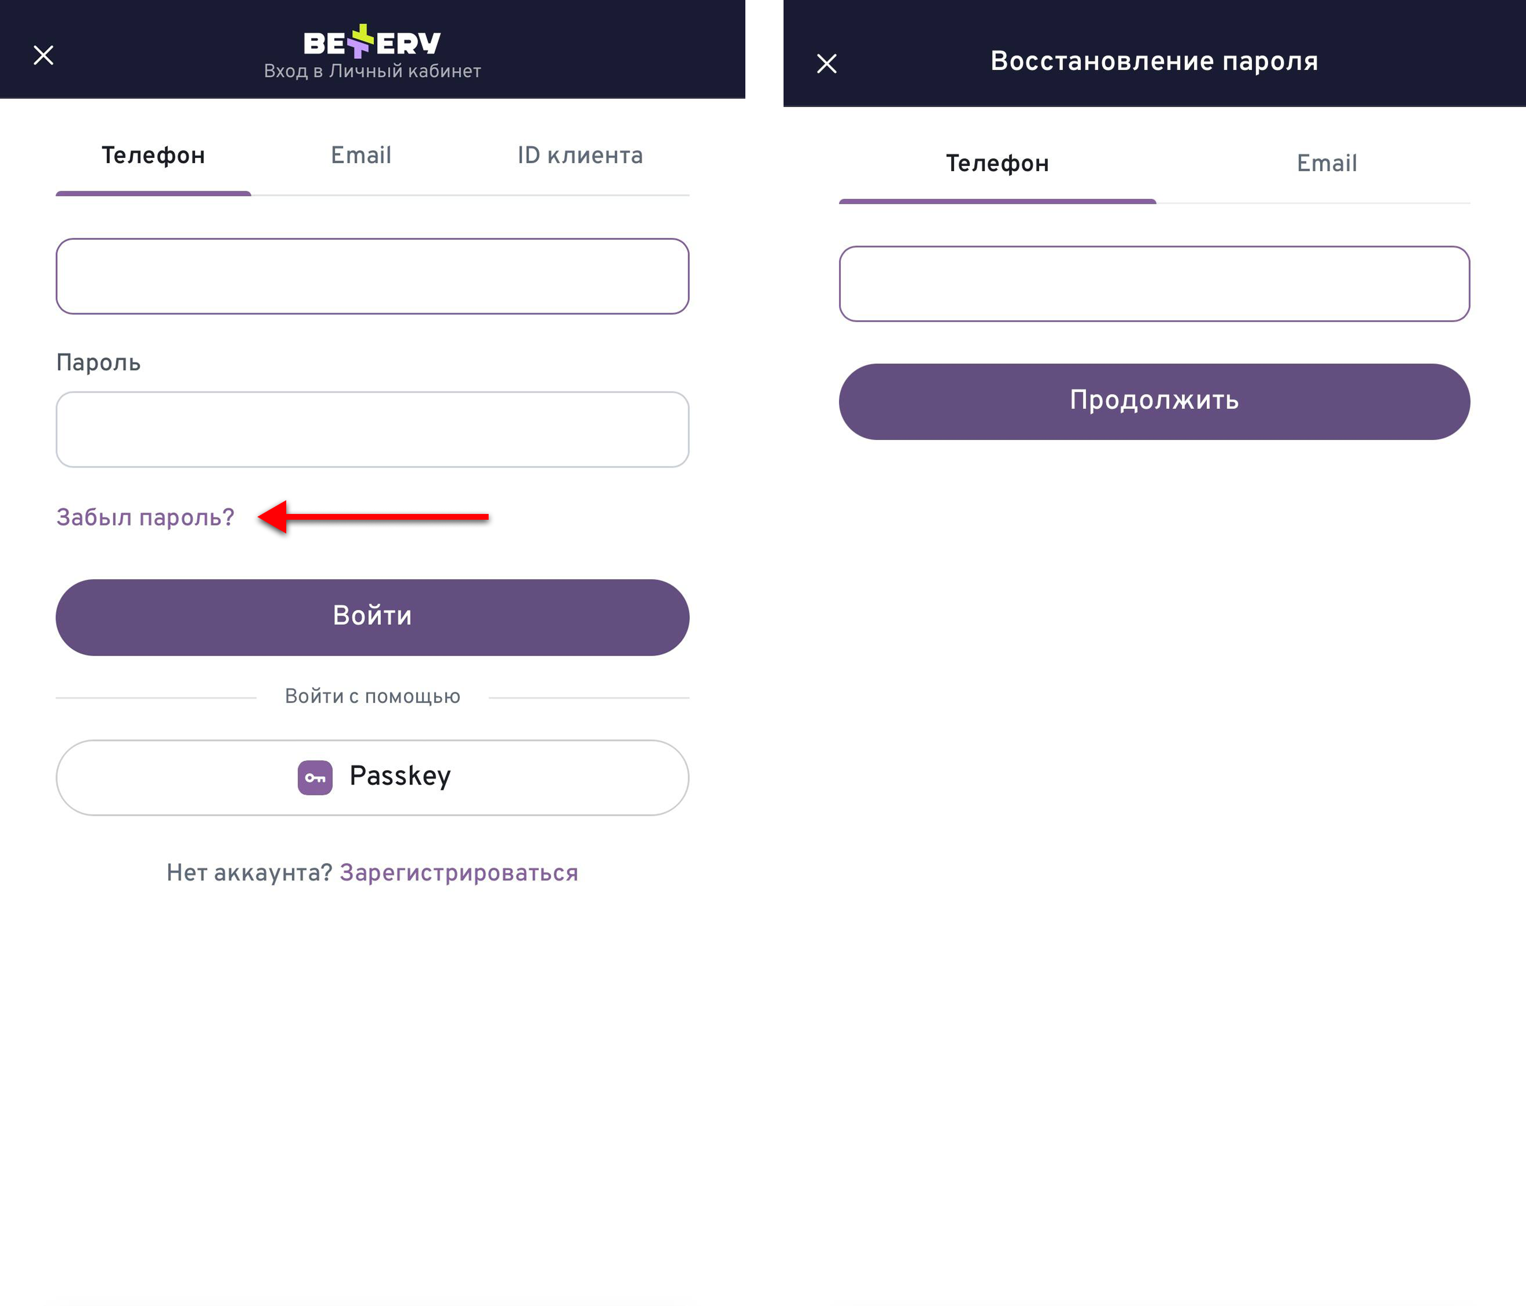Focus the phone number field on the login form
The image size is (1526, 1306).
[372, 276]
